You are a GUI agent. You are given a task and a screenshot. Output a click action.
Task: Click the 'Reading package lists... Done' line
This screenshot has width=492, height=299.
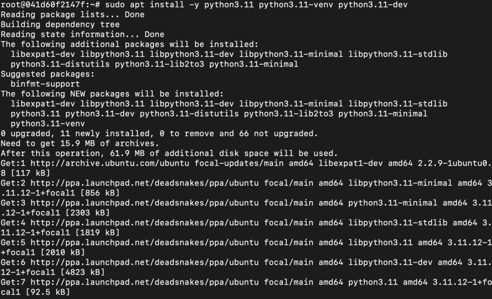point(73,15)
